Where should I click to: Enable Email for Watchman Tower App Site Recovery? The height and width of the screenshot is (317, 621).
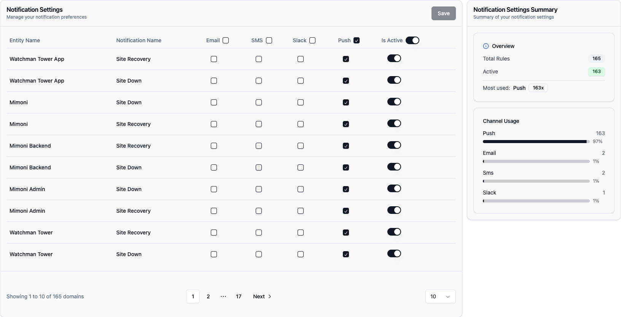(214, 59)
